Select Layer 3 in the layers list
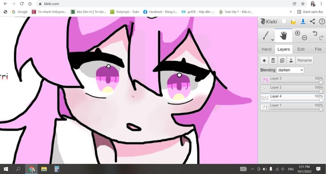This screenshot has width=326, height=174. click(x=292, y=80)
